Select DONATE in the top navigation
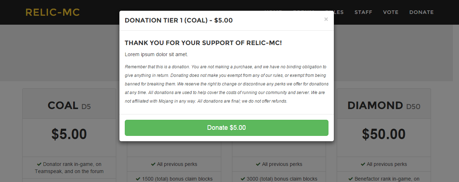 pyautogui.click(x=421, y=12)
